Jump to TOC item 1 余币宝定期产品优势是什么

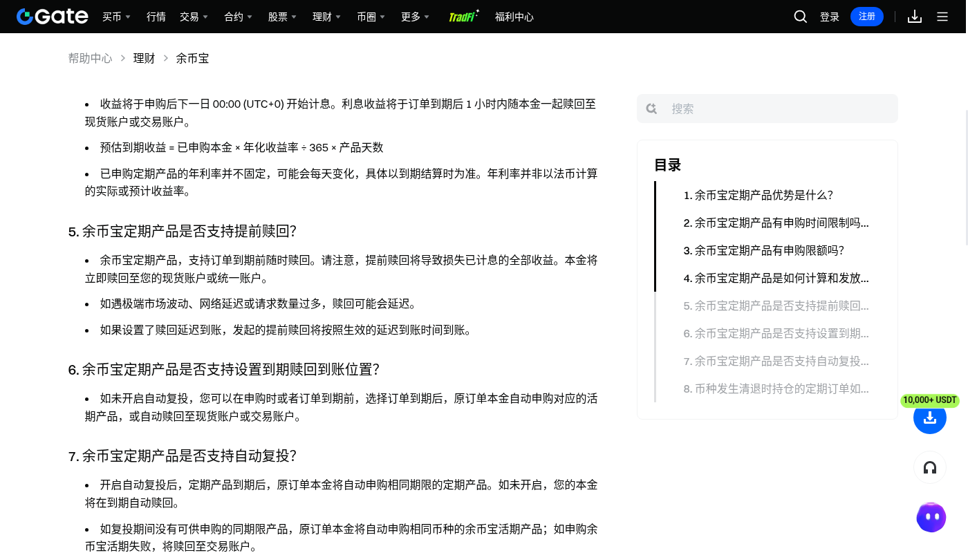[x=758, y=195]
